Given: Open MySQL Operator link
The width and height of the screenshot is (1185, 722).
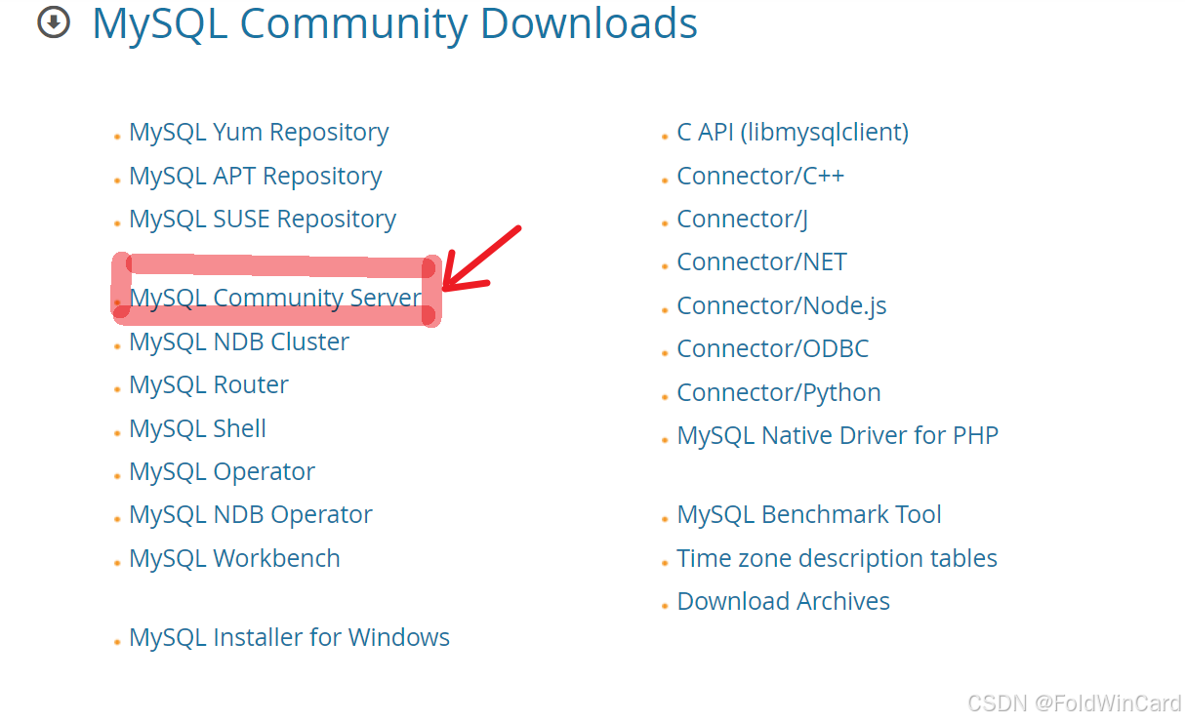Looking at the screenshot, I should point(223,472).
